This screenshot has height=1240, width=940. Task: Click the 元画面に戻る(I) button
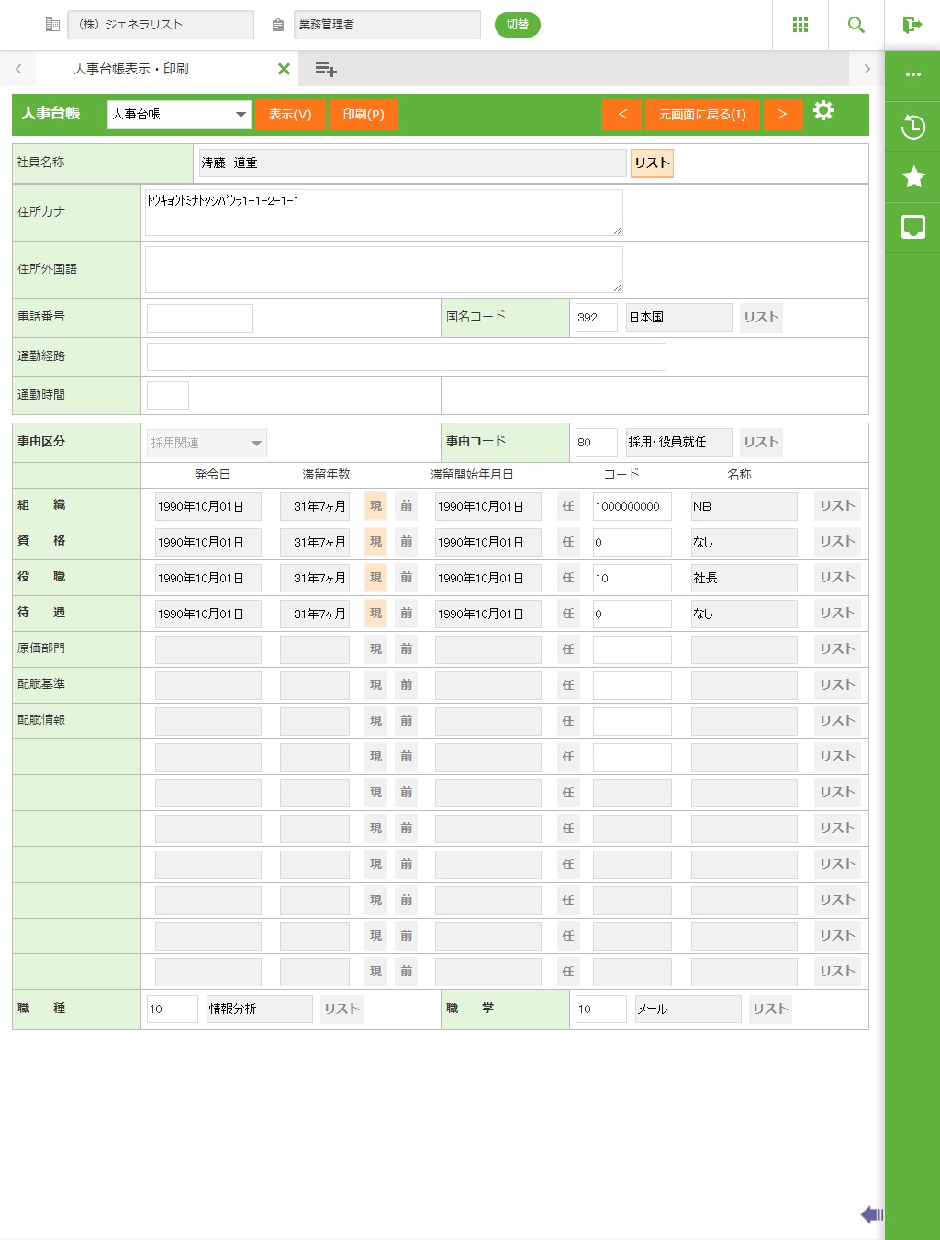pyautogui.click(x=702, y=114)
